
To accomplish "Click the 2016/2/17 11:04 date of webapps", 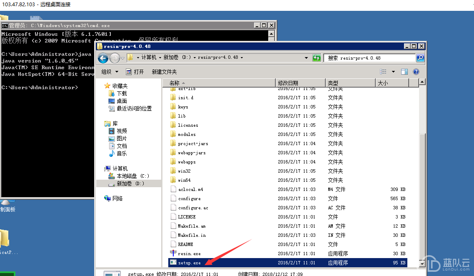I will (297, 162).
